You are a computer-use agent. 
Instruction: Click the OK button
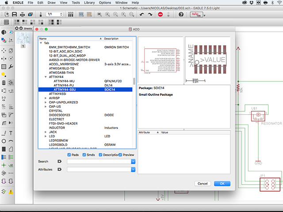222,184
